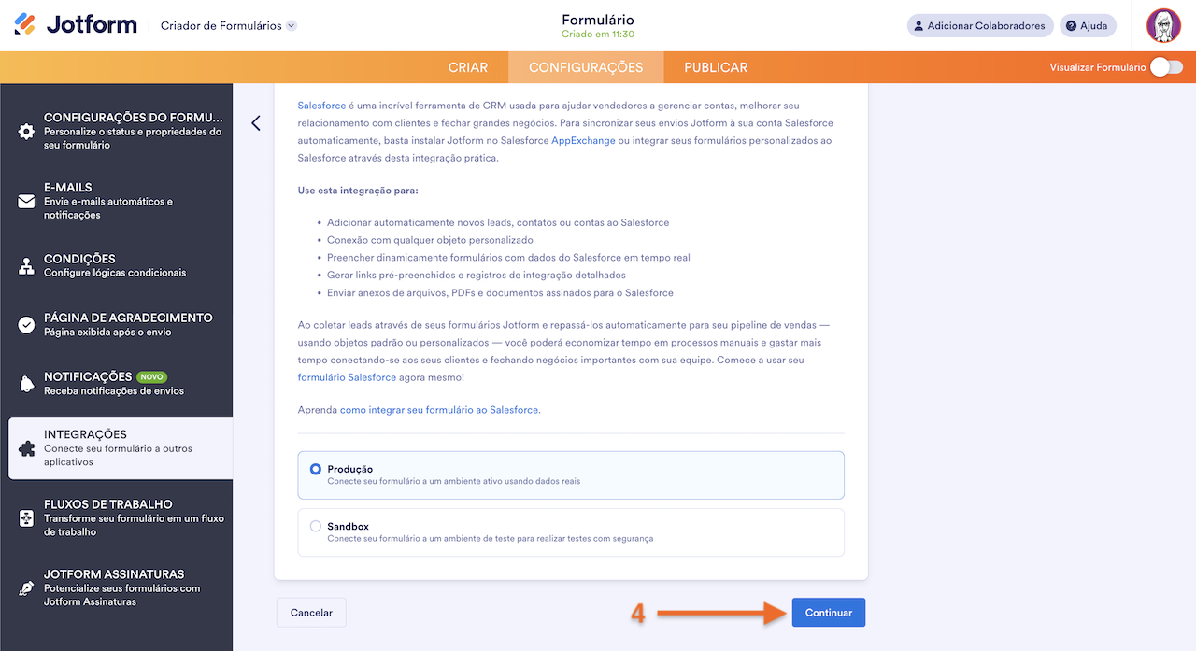Enable the Visualizar Formulário toggle

1165,67
